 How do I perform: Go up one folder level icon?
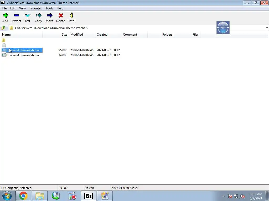pos(3,28)
